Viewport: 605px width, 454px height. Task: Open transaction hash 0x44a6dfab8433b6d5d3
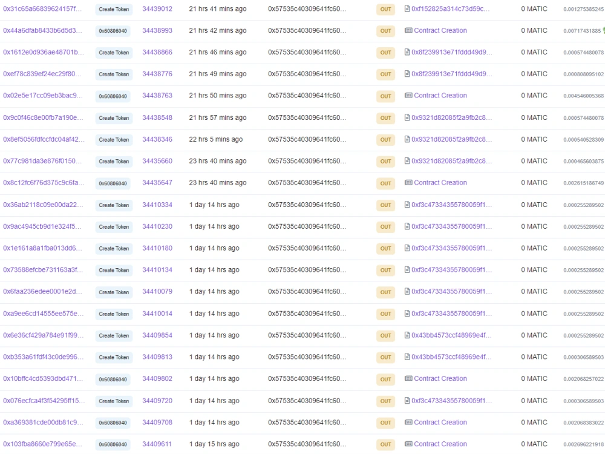click(x=42, y=30)
